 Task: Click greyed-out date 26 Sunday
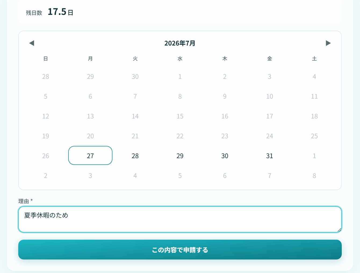(46, 156)
